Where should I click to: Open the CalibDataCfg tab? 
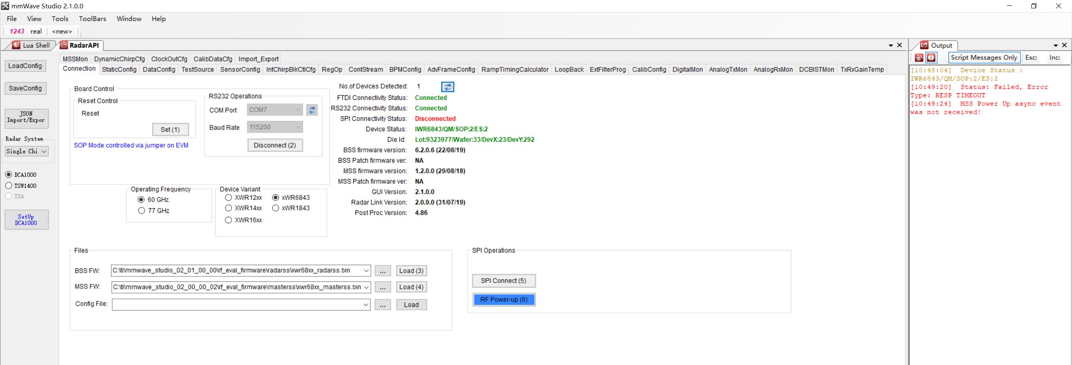pos(213,59)
